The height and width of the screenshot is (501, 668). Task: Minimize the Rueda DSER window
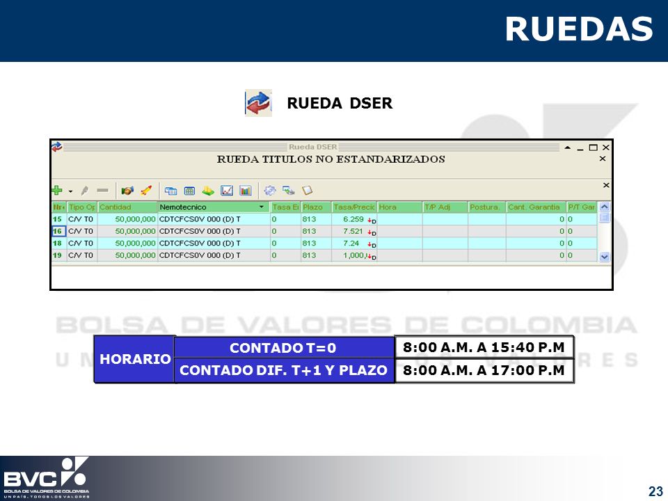pyautogui.click(x=580, y=149)
